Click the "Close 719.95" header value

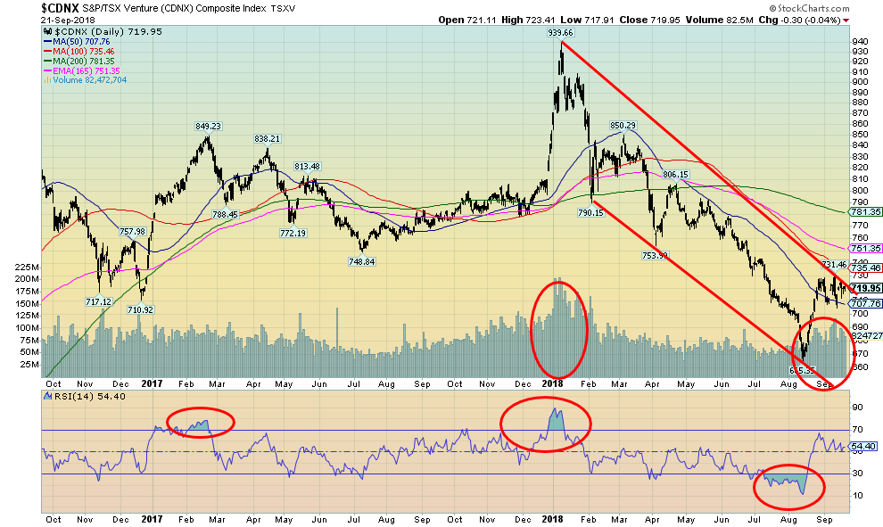pyautogui.click(x=650, y=20)
